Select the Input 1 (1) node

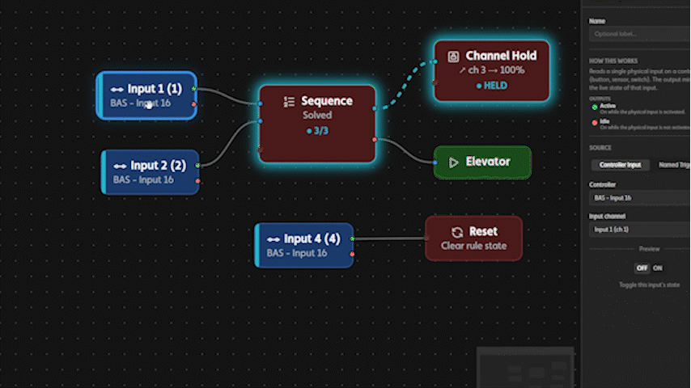(x=146, y=95)
